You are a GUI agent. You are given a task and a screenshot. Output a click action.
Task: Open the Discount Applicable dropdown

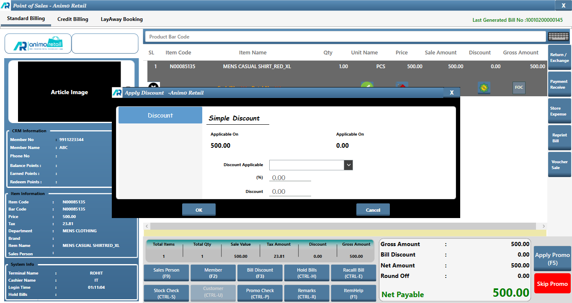coord(348,165)
